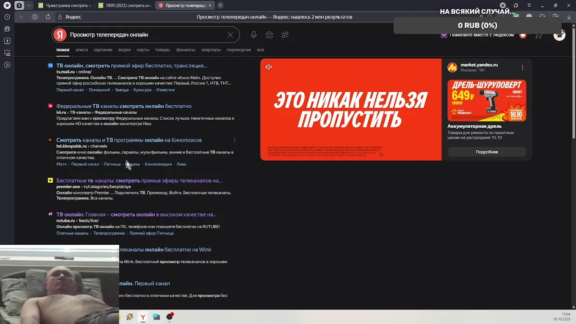Open the ad options three-dot menu
576x324 pixels.
[522, 67]
